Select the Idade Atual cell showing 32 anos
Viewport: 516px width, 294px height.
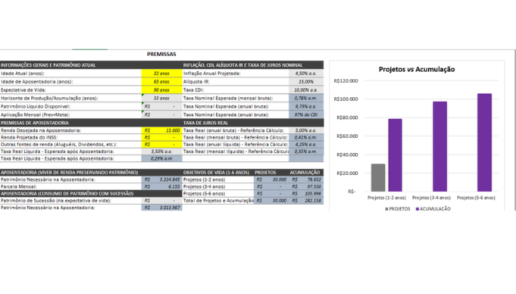(x=161, y=73)
